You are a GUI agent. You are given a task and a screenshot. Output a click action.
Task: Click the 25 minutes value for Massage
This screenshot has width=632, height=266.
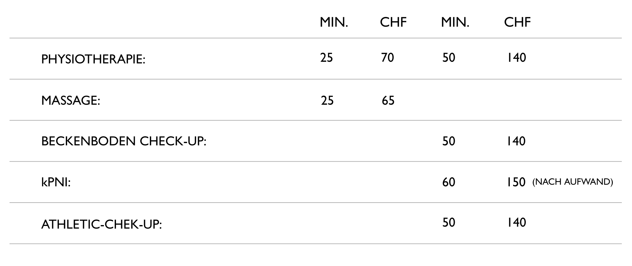(x=327, y=100)
